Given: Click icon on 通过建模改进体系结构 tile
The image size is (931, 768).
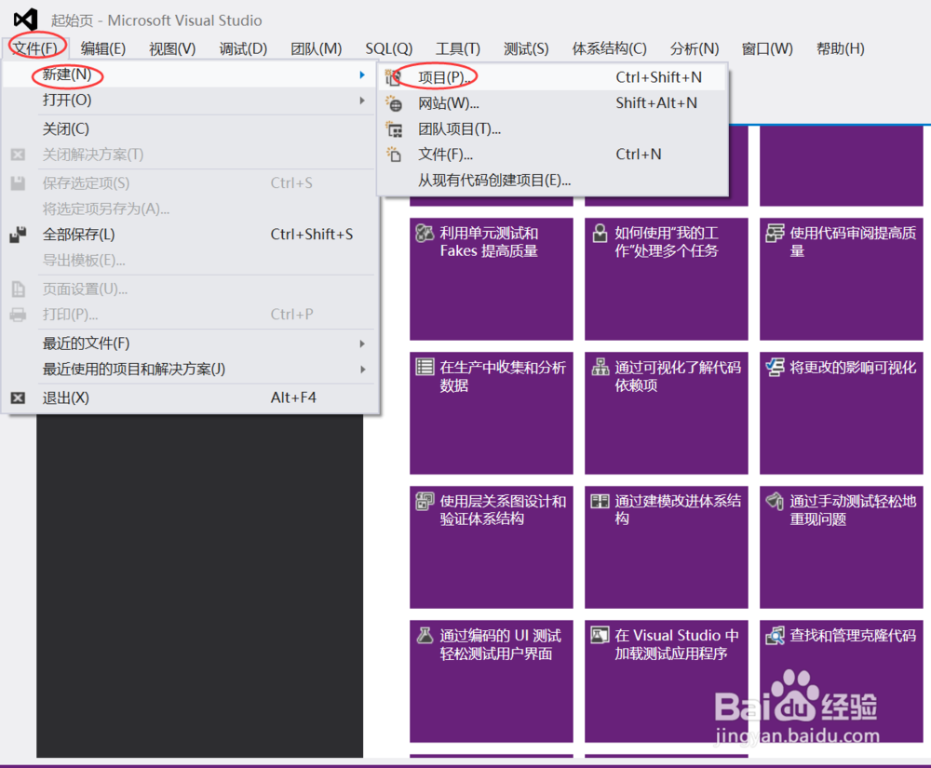Looking at the screenshot, I should [x=600, y=502].
